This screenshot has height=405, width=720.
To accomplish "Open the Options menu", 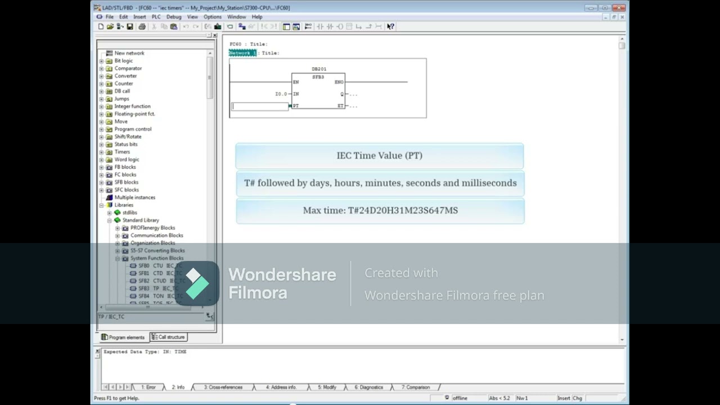I will (x=213, y=17).
